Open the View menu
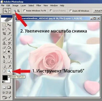This screenshot has height=101, width=102. 46,6
